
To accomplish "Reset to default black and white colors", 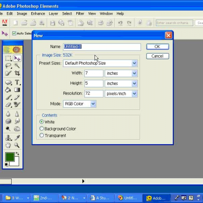I will [x=6, y=164].
